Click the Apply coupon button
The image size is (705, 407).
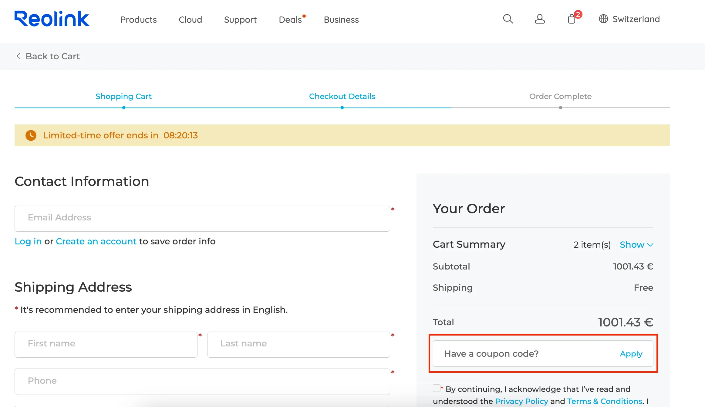(x=631, y=353)
